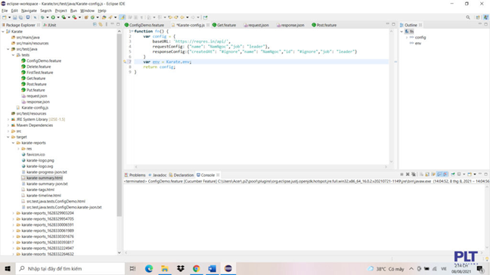Toggle Word Wrap in Console toolbar
The width and height of the screenshot is (490, 275).
[433, 175]
